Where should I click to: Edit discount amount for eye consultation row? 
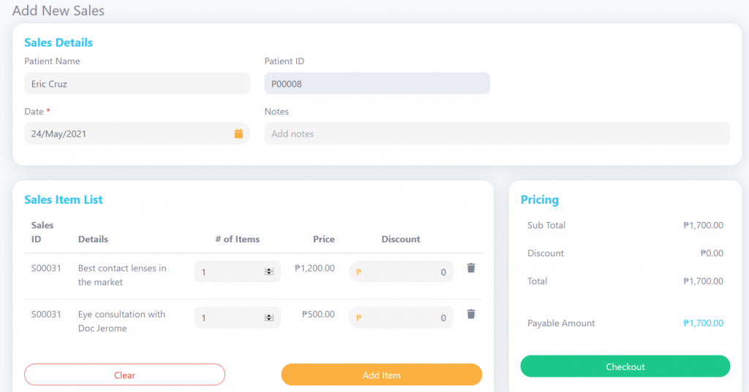point(401,318)
